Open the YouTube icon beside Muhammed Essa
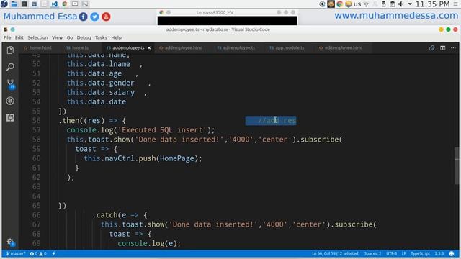Image resolution: width=461 pixels, height=259 pixels. (106, 17)
